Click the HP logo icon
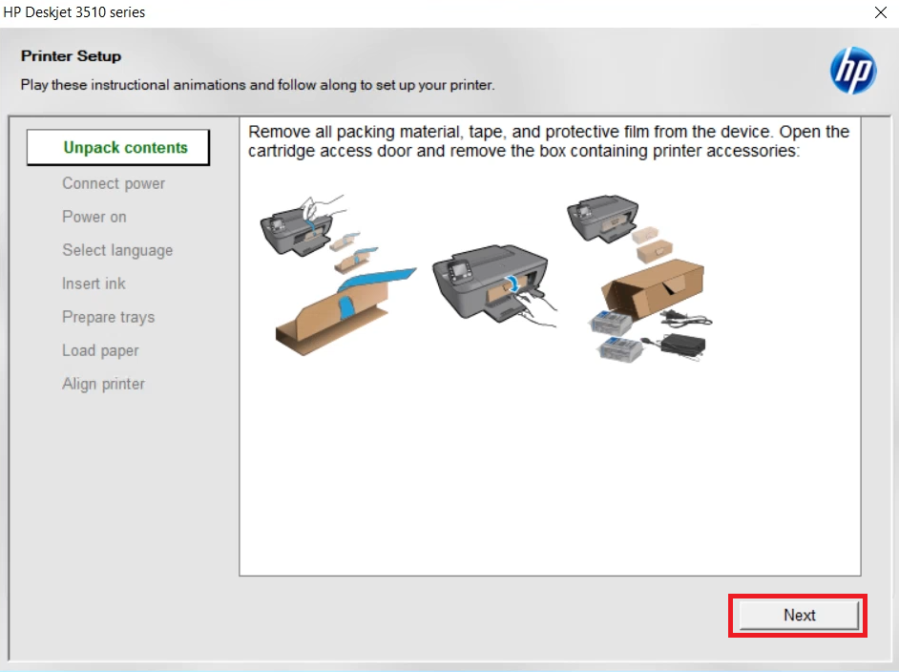Screen dimensions: 899x672 click(x=852, y=71)
